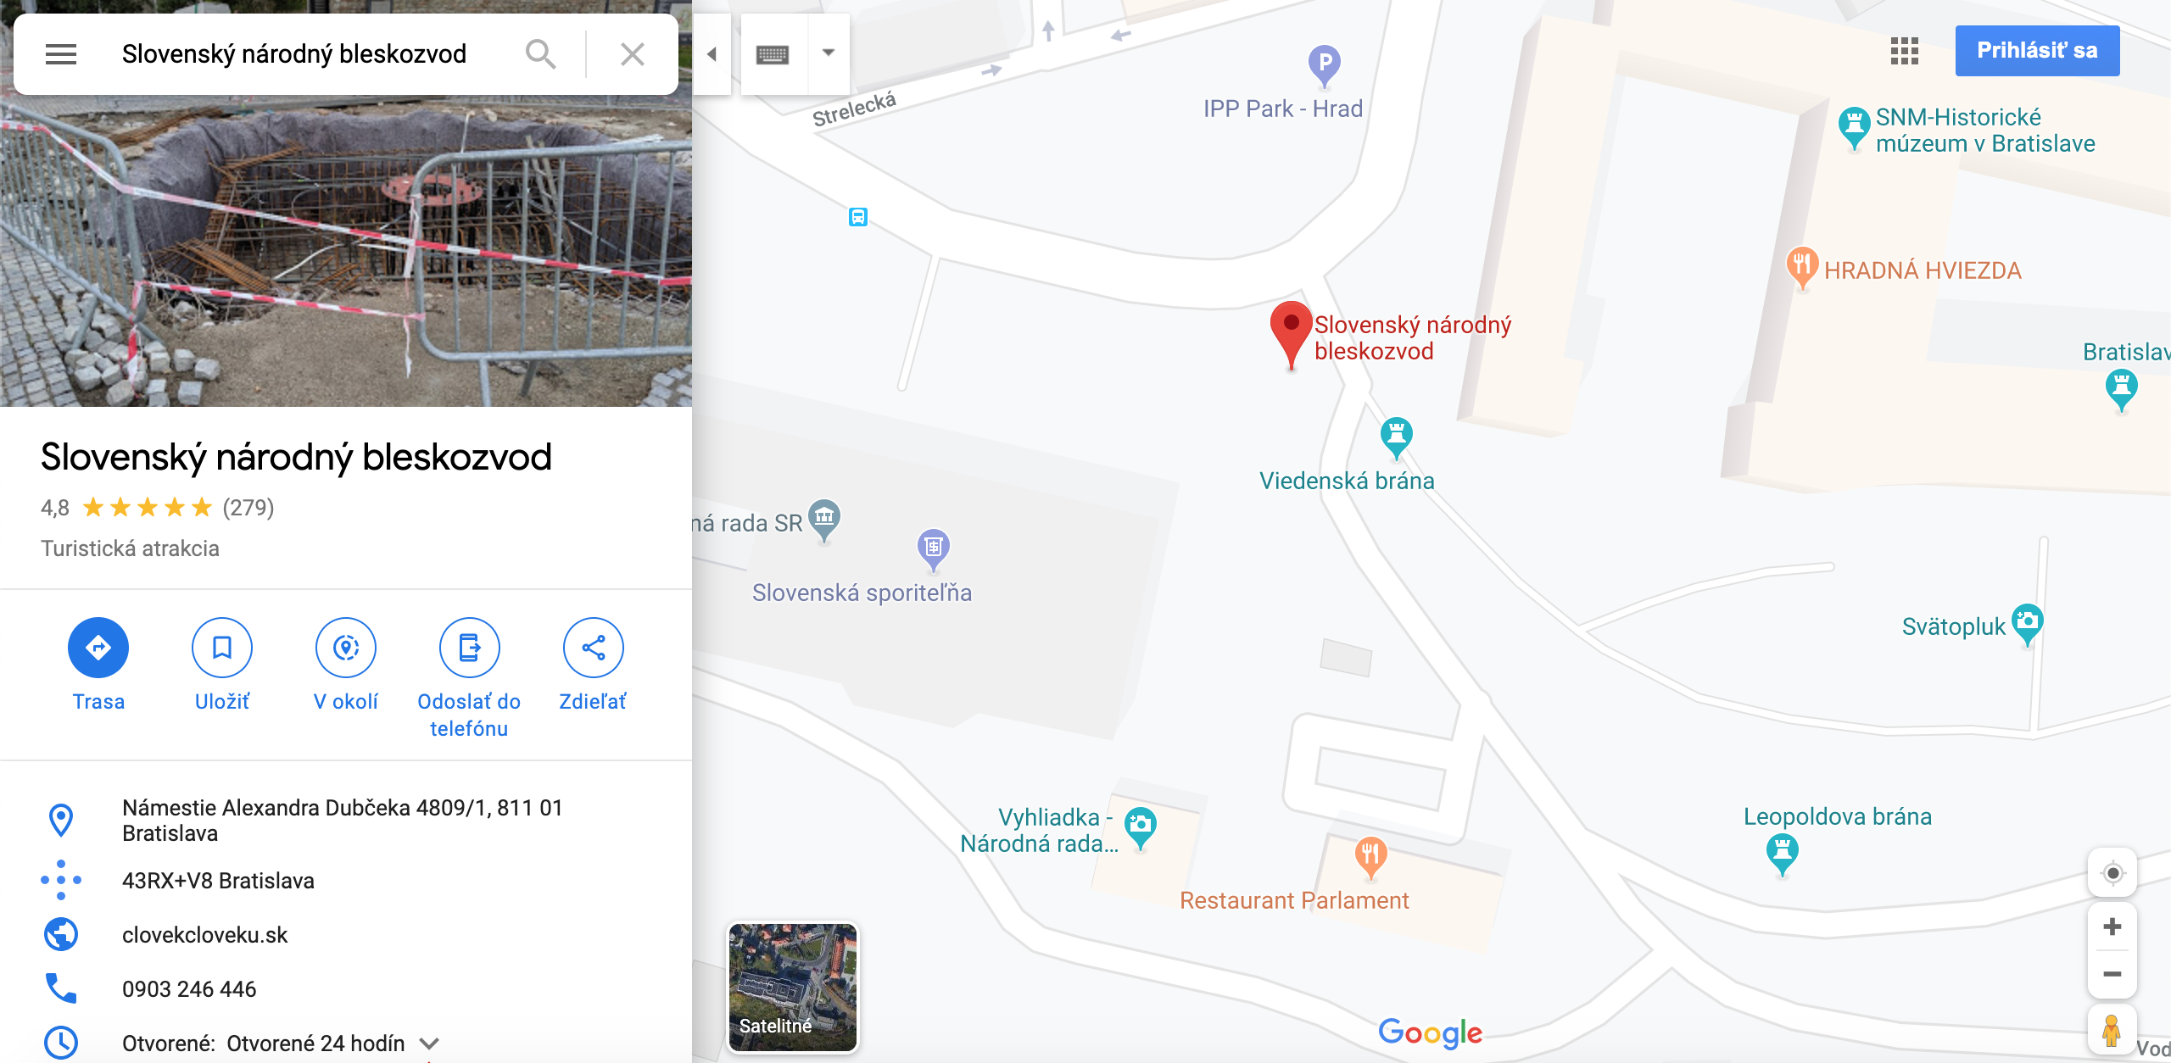The image size is (2171, 1063).
Task: Zoom out with the minus button
Action: click(2112, 974)
